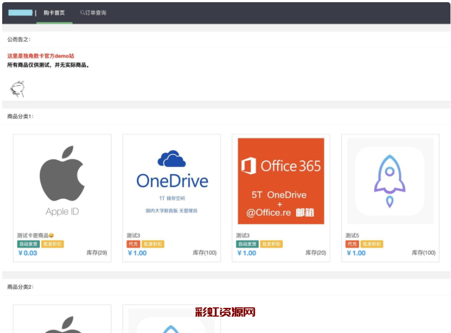The image size is (451, 333).
Task: Click 批发折扣 tag on rocket product card
Action: pos(372,244)
